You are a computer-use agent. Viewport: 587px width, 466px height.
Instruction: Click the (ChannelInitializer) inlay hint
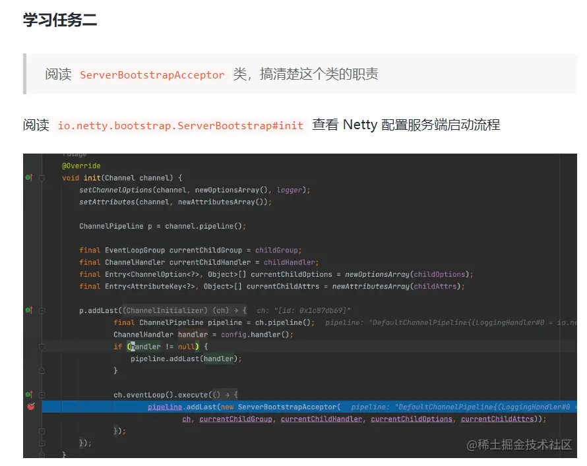click(x=165, y=310)
